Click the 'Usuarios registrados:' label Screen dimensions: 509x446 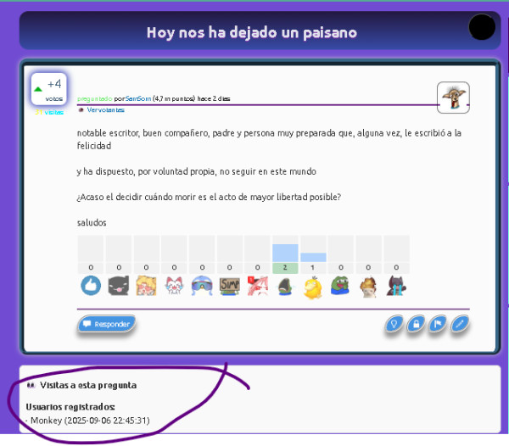point(70,407)
